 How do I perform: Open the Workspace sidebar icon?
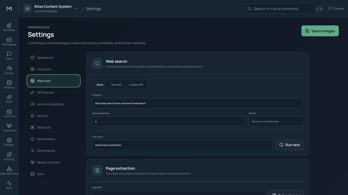tap(9, 41)
